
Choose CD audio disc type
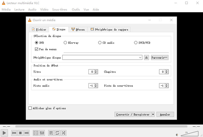coord(100,43)
